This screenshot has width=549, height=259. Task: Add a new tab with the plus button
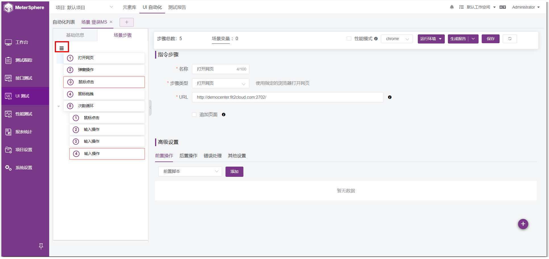coord(127,22)
